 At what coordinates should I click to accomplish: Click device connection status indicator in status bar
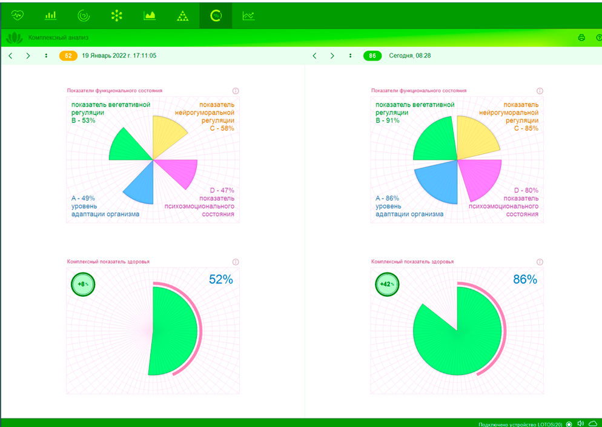[569, 424]
